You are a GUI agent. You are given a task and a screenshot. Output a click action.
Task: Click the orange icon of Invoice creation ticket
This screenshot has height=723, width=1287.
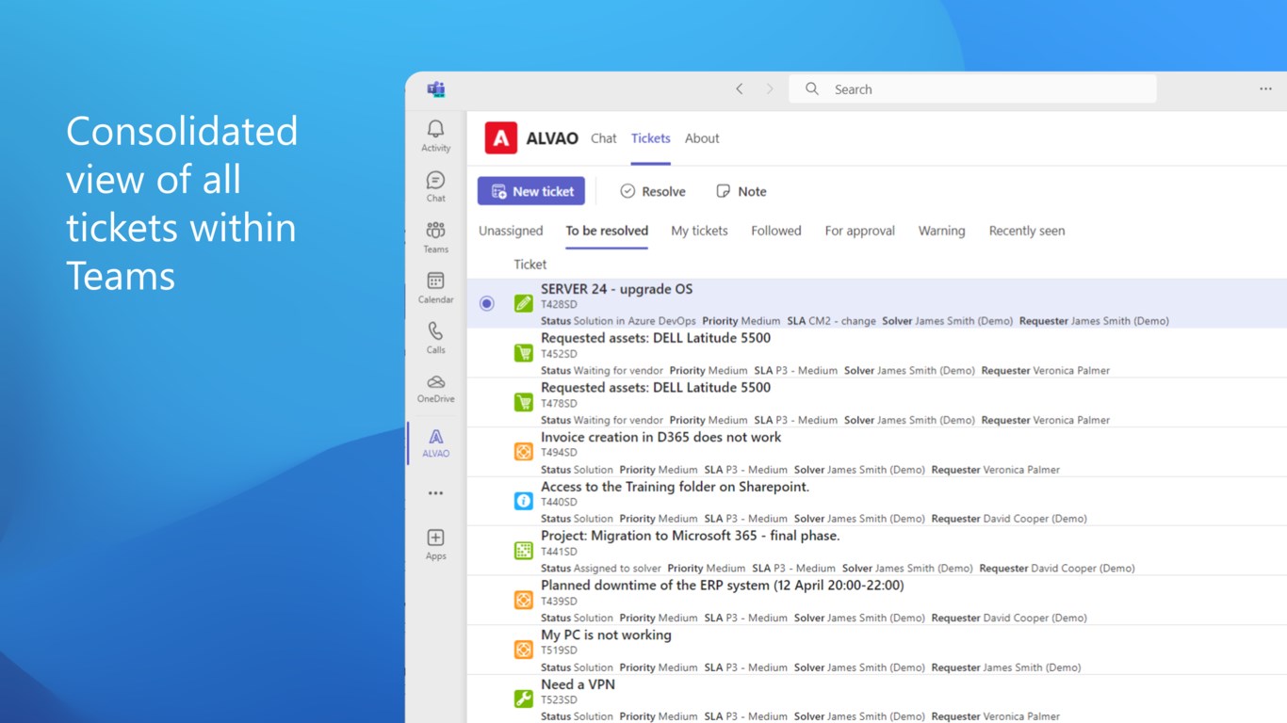coord(523,452)
